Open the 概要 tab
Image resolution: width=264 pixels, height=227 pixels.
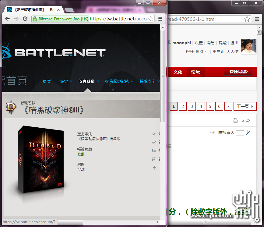[x=47, y=81]
